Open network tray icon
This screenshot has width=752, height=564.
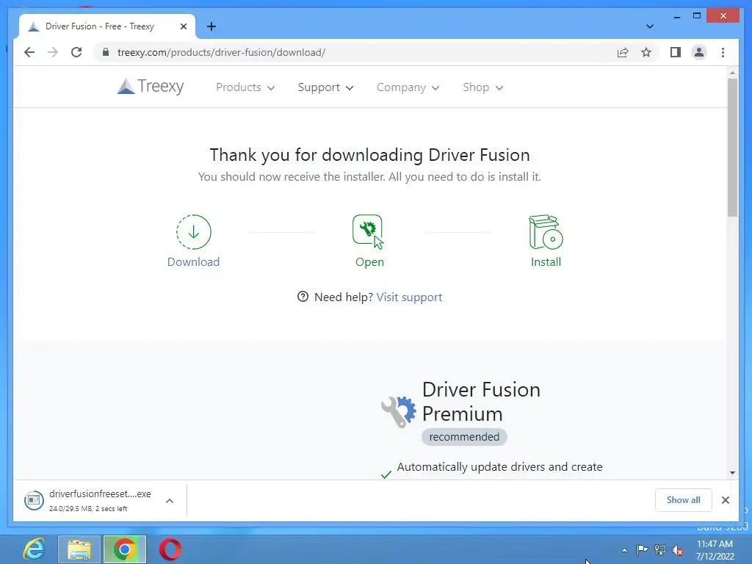[660, 550]
